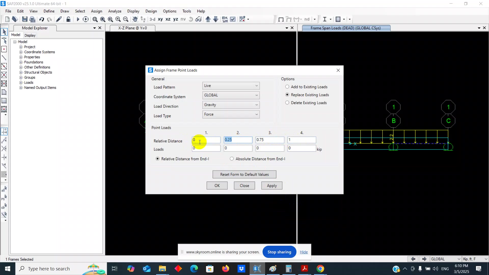Choose Delete Existing Loads radio button
The height and width of the screenshot is (275, 489).
287,103
